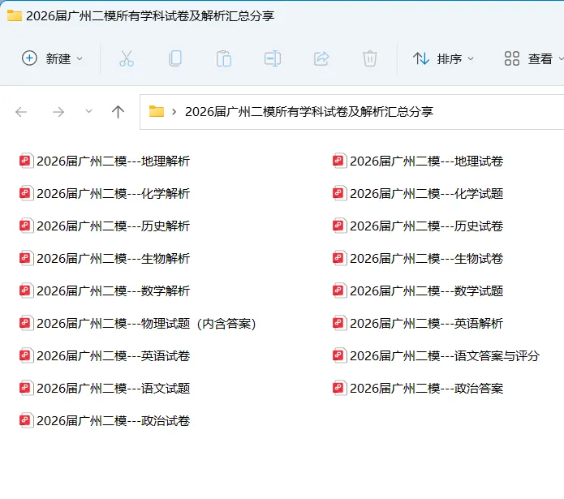Select file name 2026届广州二模---政治答案
The width and height of the screenshot is (564, 499).
[x=427, y=389]
